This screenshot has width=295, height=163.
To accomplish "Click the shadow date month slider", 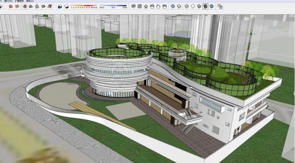I will (x=84, y=6).
